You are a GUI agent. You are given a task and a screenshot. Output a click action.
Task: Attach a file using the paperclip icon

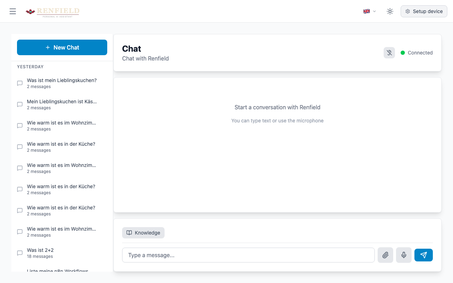tap(385, 255)
